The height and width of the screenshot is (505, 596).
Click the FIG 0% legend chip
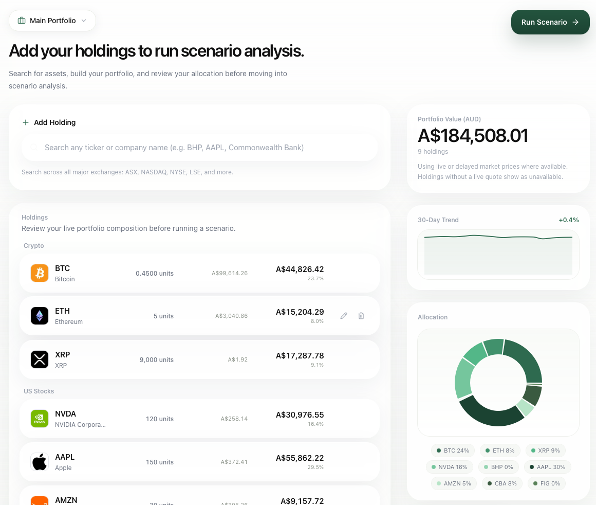[x=547, y=484]
